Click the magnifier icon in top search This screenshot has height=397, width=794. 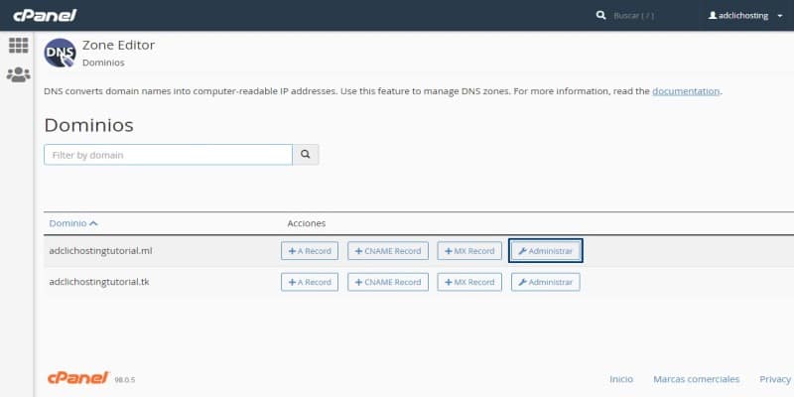coord(601,15)
